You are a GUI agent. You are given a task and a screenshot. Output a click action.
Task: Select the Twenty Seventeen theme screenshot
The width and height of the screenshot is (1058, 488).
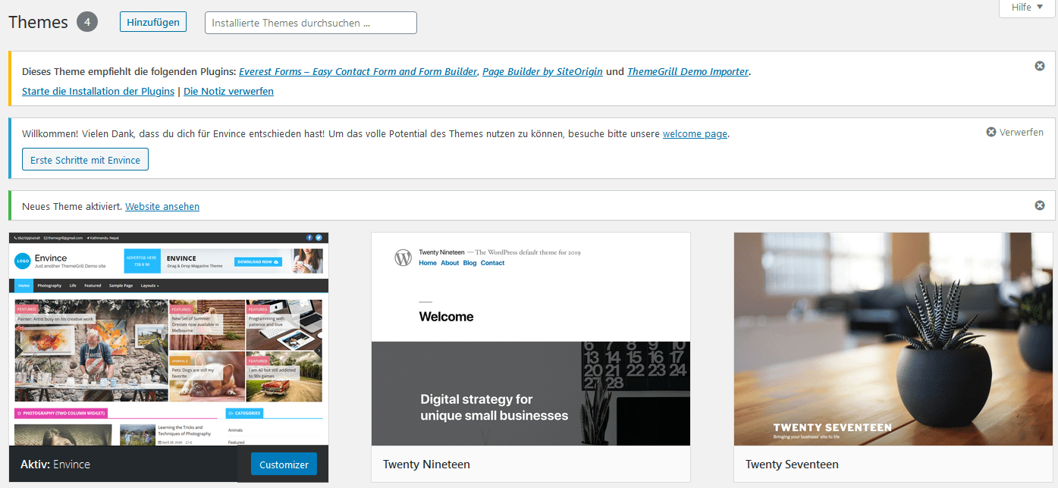click(893, 339)
